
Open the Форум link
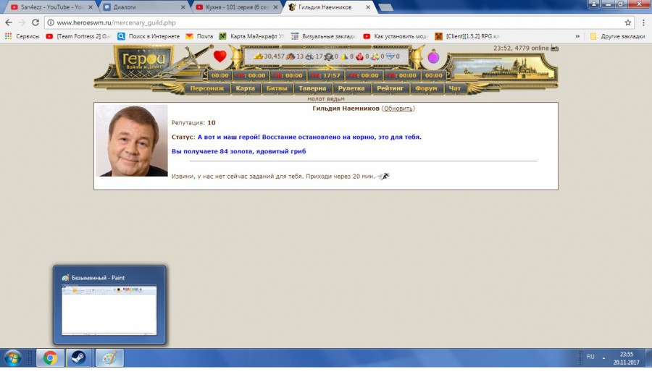(x=427, y=88)
